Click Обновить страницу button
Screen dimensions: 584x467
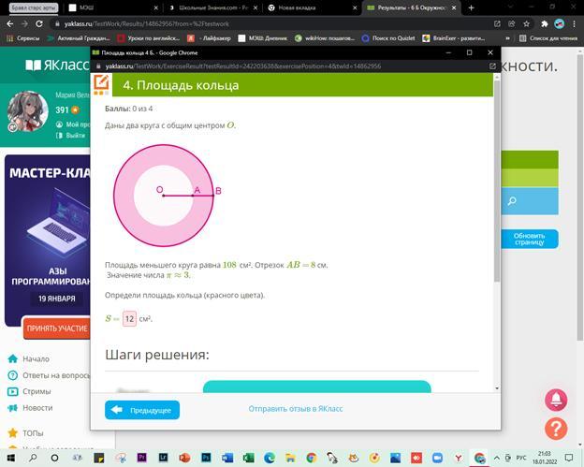click(530, 239)
